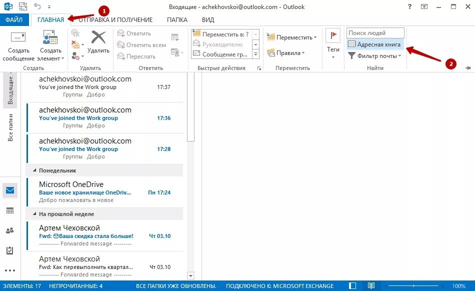Image resolution: width=475 pixels, height=291 pixels.
Task: Open the 17:36 Work group email
Action: 105,118
